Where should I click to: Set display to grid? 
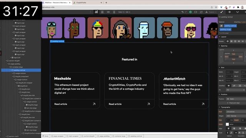tap(235, 41)
